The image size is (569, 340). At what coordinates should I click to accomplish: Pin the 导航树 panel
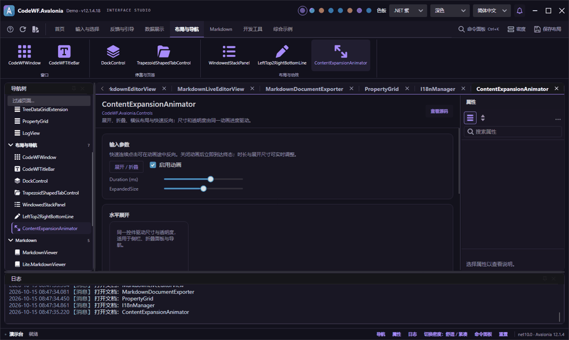[74, 88]
